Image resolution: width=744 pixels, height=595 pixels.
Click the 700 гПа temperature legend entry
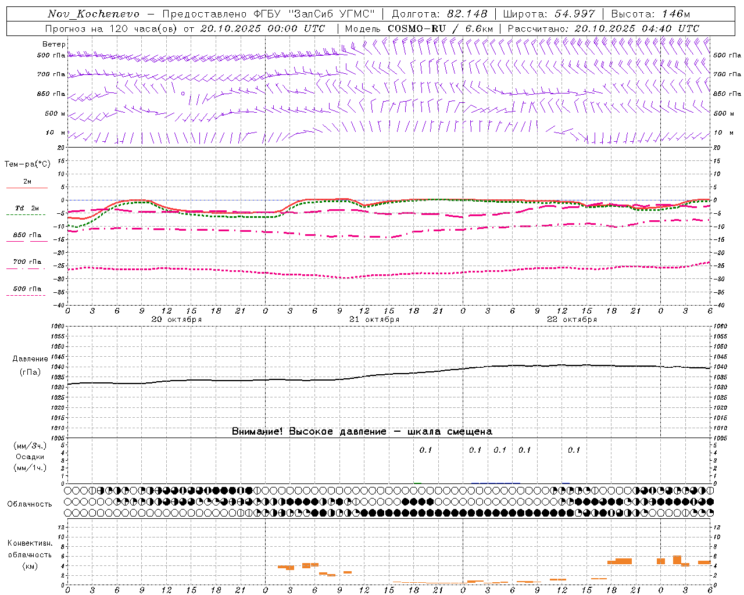27,262
